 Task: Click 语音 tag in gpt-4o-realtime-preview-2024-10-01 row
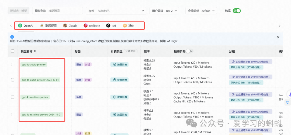(79, 115)
